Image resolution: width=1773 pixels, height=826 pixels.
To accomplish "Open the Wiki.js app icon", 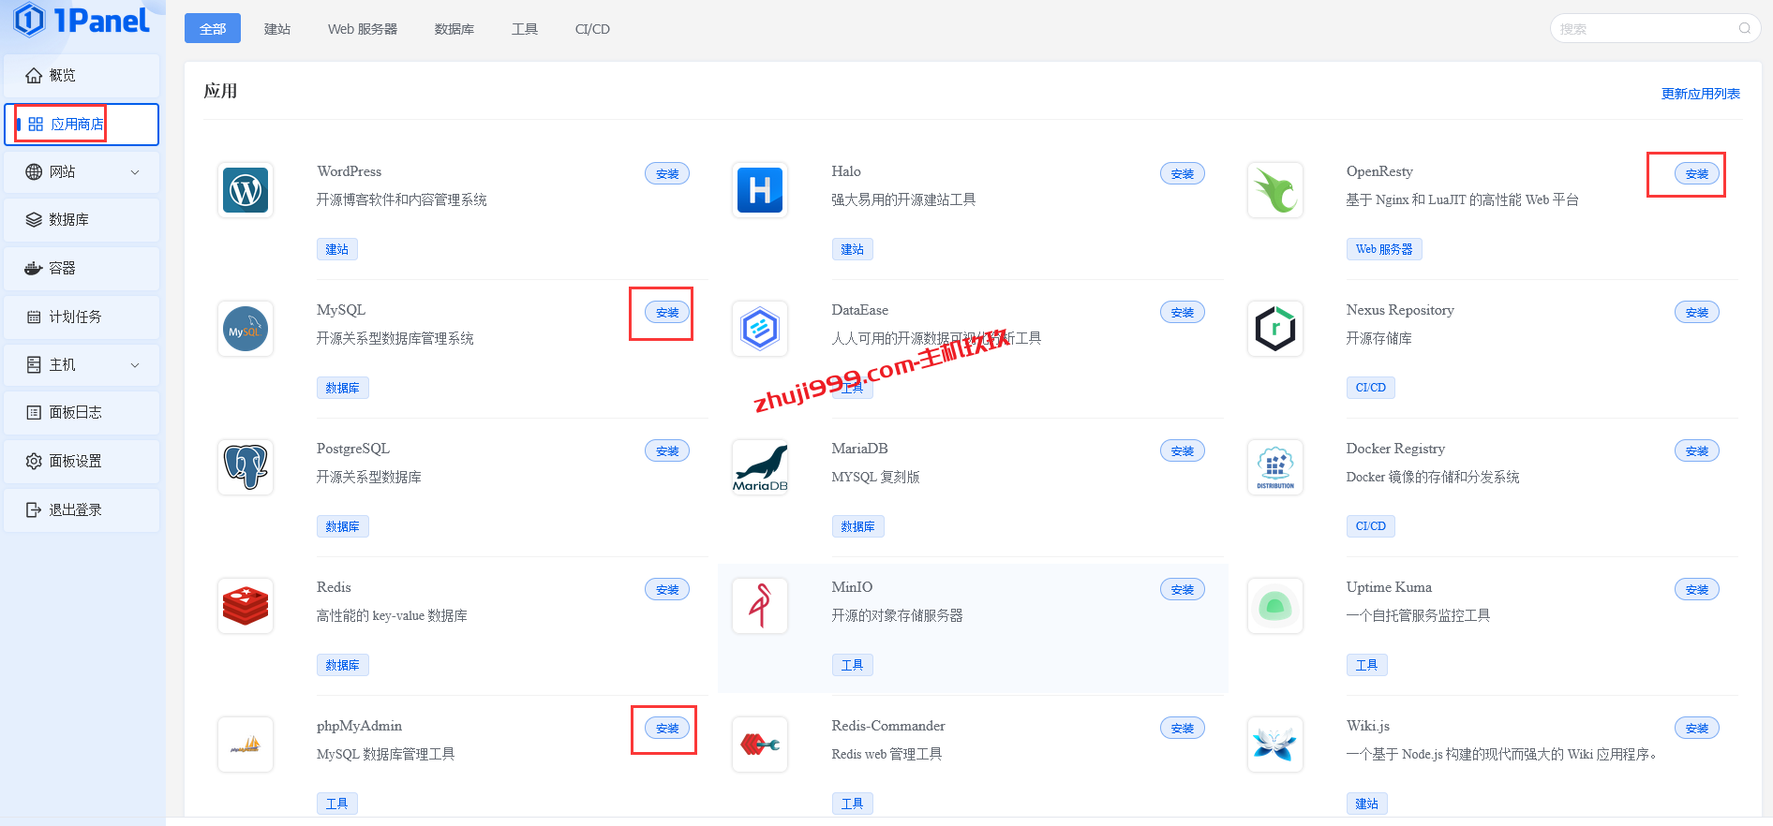I will 1275,745.
